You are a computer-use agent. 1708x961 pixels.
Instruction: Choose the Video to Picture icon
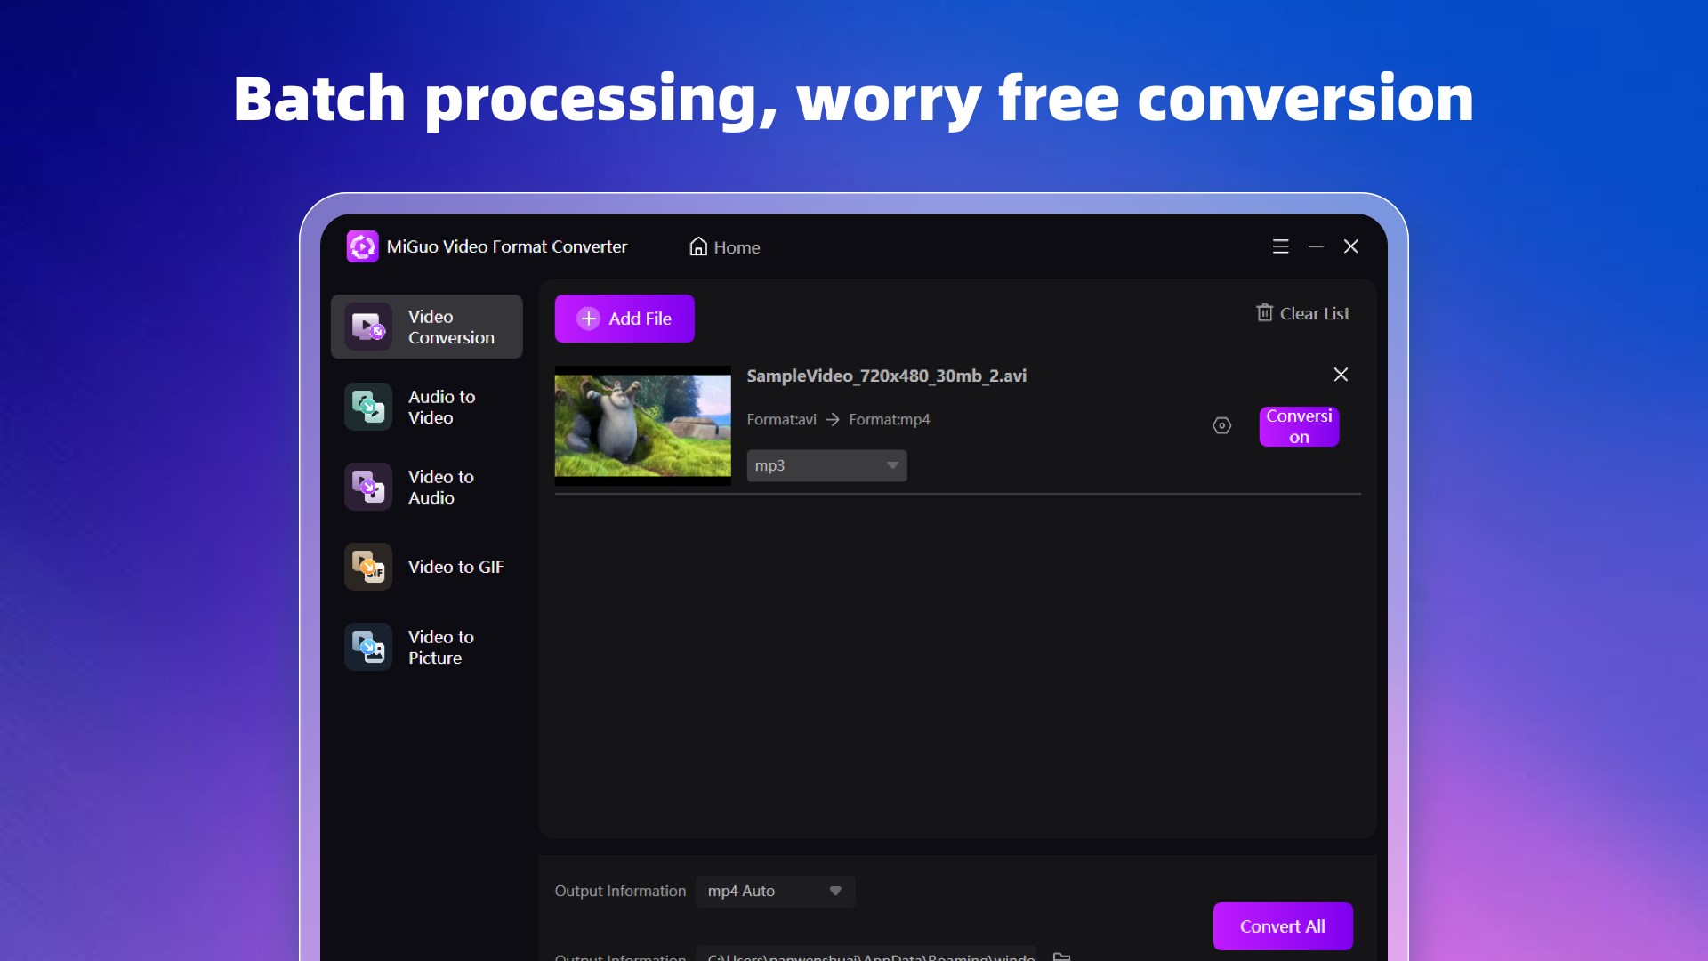point(368,647)
